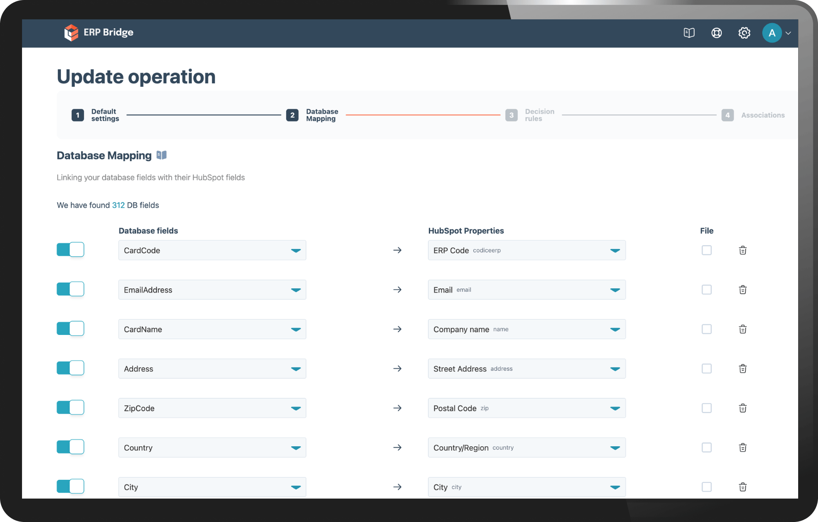Open the support lifebuoy icon
This screenshot has width=818, height=522.
(717, 33)
